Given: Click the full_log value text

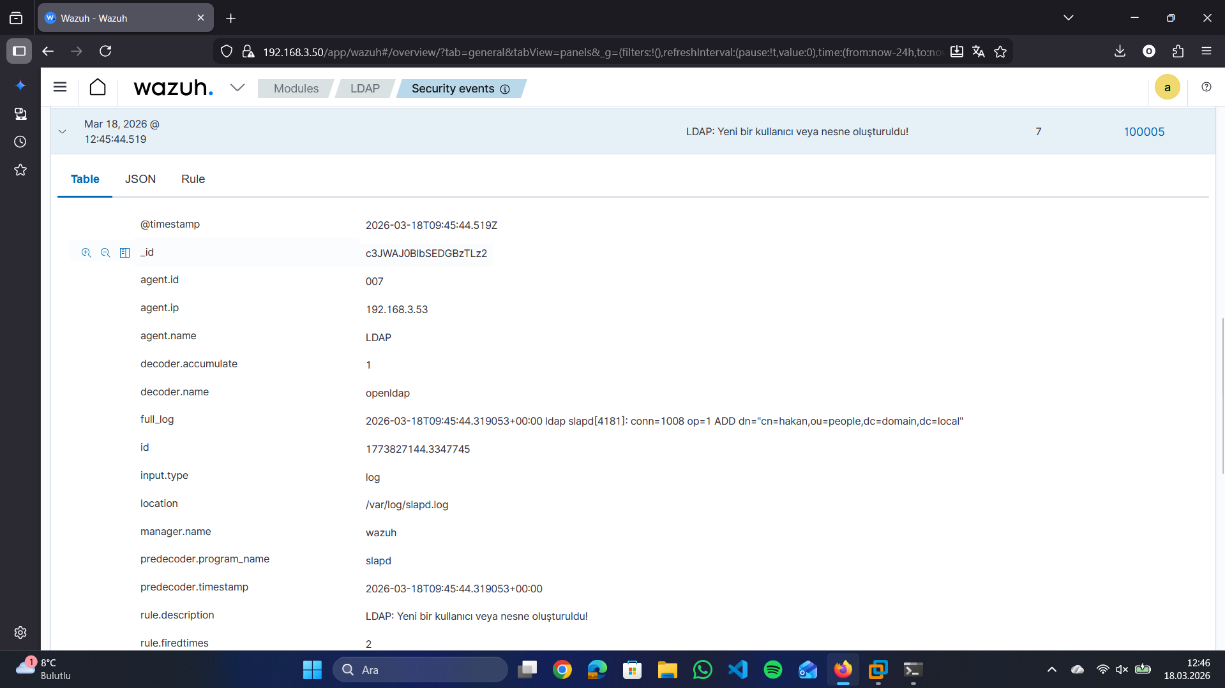Looking at the screenshot, I should point(664,421).
